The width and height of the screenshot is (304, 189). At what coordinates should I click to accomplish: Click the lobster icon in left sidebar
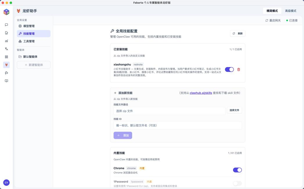pos(6,65)
